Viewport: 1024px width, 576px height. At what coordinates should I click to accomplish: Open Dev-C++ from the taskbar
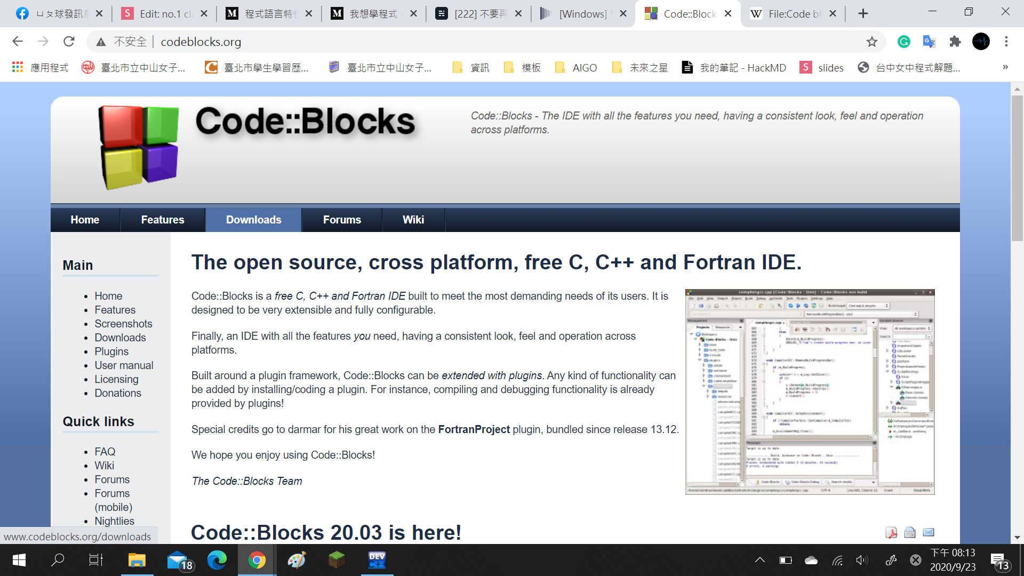point(377,560)
